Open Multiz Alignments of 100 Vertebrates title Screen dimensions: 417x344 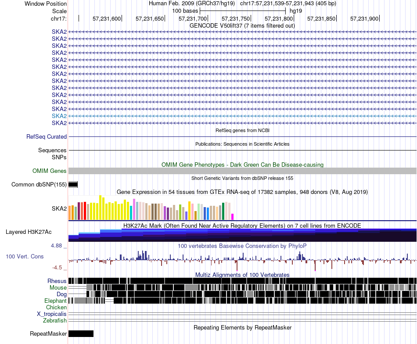tap(242, 275)
